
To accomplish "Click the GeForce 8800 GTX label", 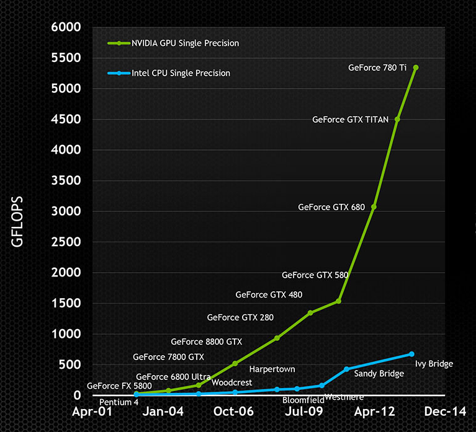I will (206, 342).
